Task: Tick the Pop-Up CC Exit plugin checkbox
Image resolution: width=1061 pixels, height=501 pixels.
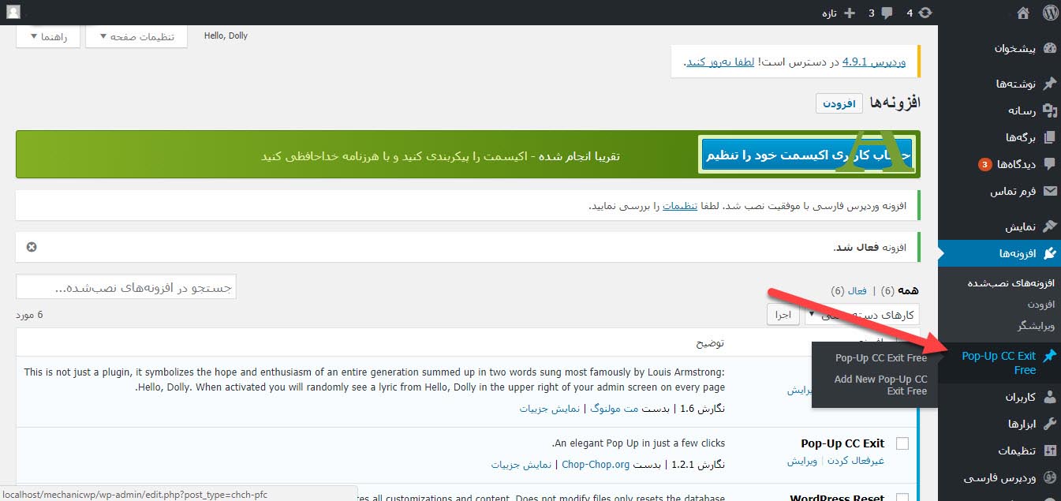Action: pyautogui.click(x=902, y=443)
